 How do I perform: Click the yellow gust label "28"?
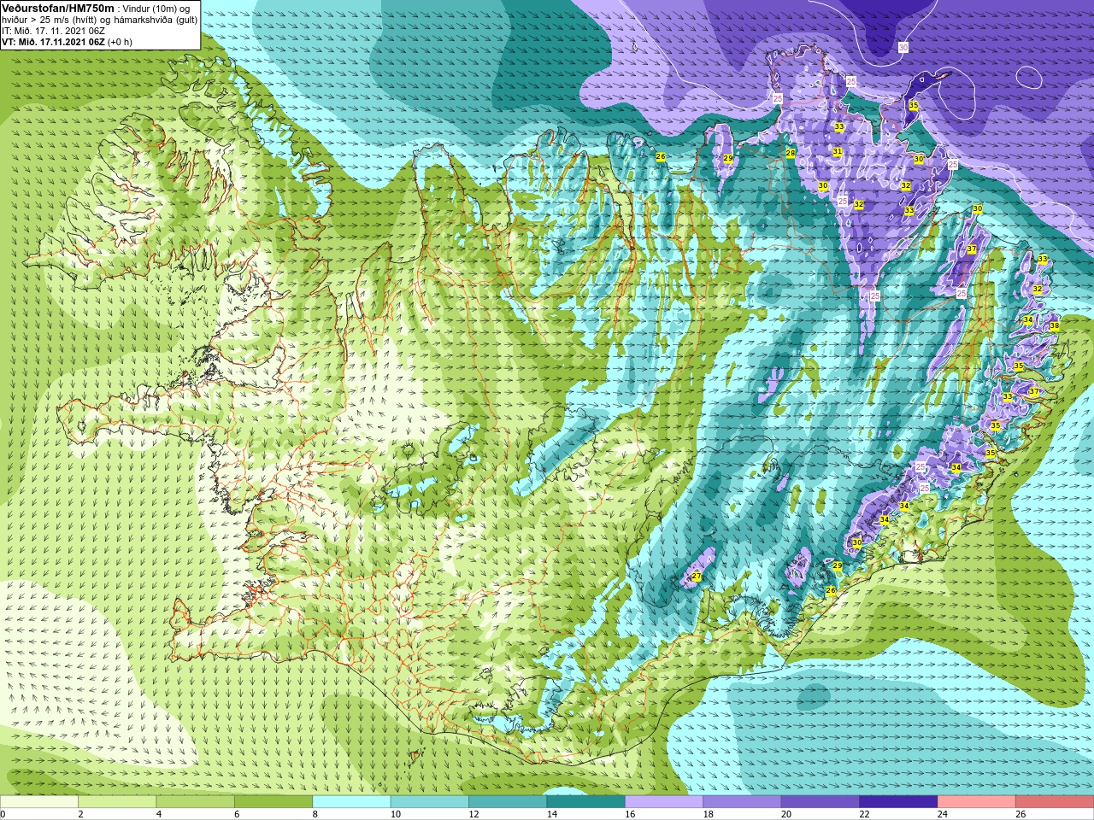[791, 154]
